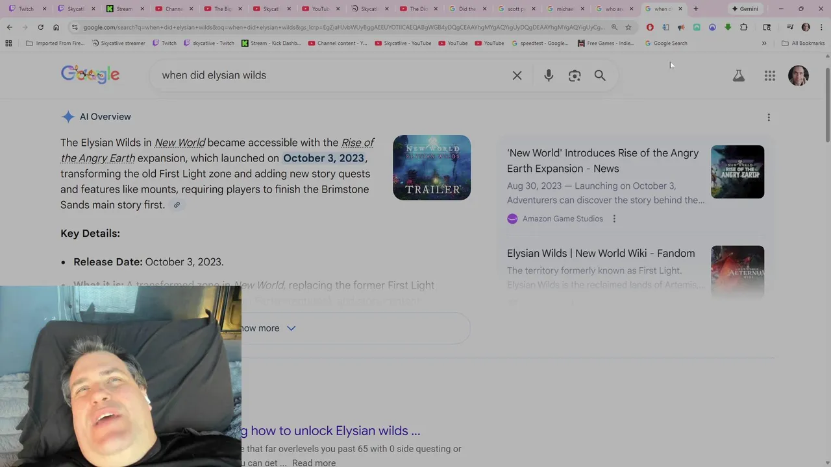This screenshot has width=831, height=467.
Task: Open the apps grid in bookmarks bar
Action: [8, 43]
